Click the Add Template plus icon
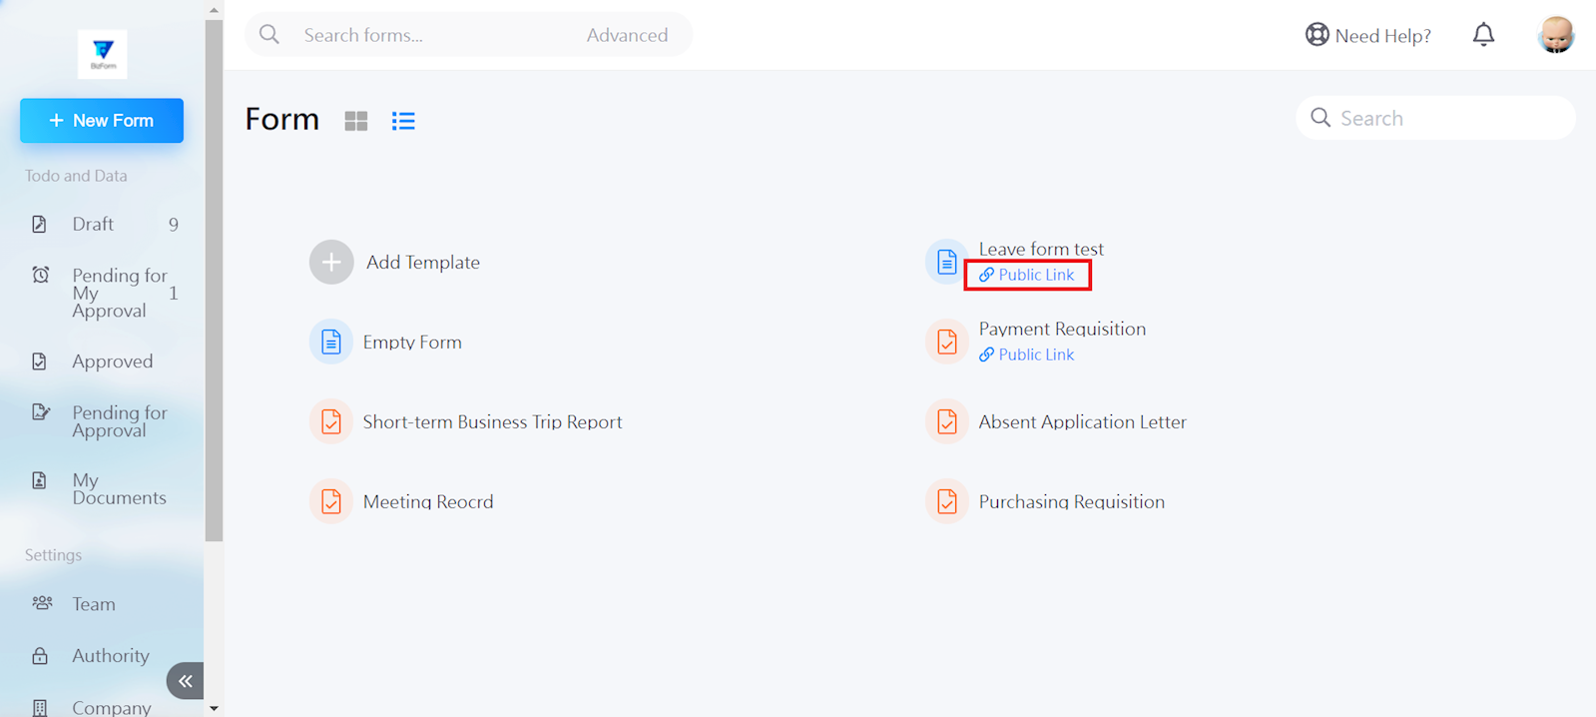 (x=331, y=263)
